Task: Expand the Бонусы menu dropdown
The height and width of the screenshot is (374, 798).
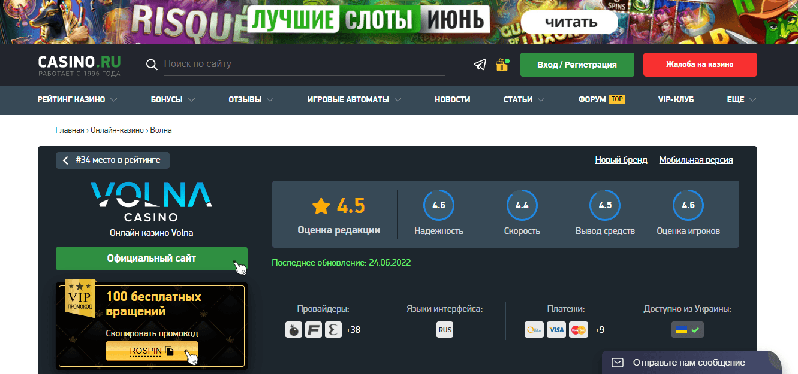Action: click(173, 100)
